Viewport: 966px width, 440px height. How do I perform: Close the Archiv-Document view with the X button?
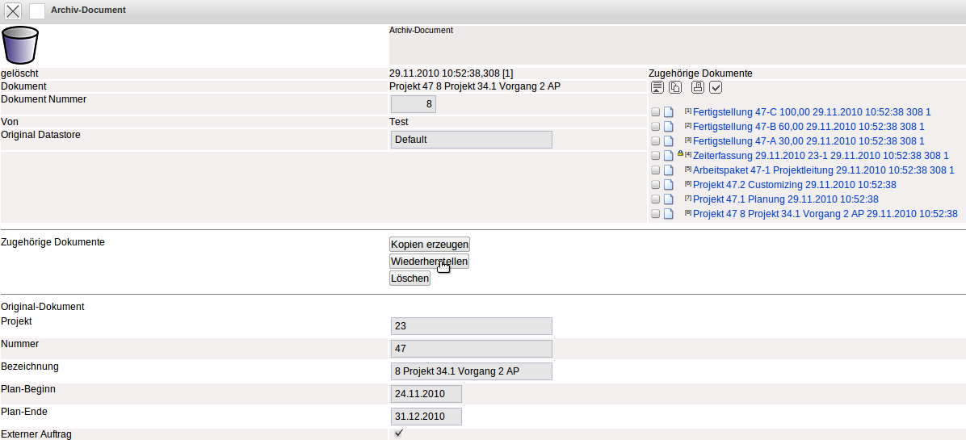click(x=13, y=10)
